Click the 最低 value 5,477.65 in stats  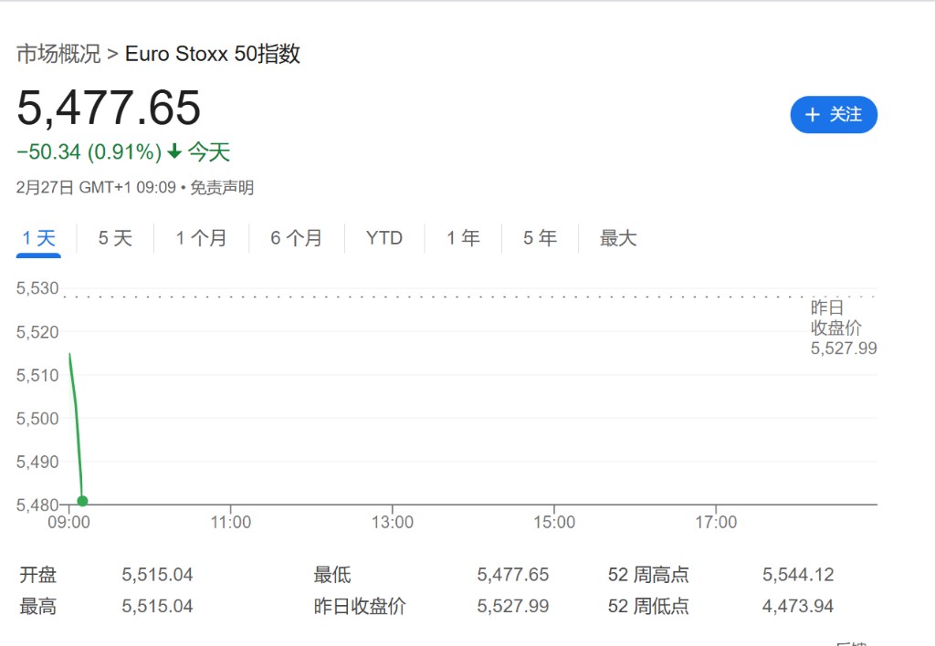pyautogui.click(x=513, y=575)
